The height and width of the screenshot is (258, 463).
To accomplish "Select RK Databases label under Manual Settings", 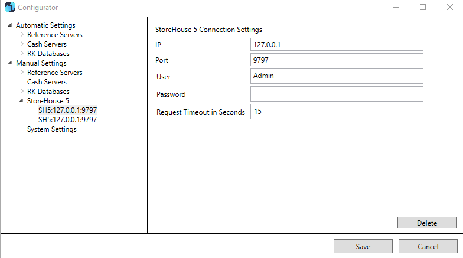I will (x=48, y=92).
